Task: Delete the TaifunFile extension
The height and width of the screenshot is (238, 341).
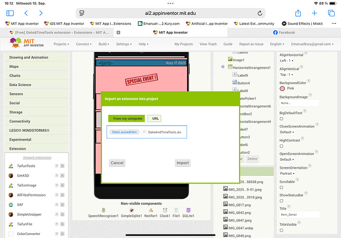Action: 62,224
